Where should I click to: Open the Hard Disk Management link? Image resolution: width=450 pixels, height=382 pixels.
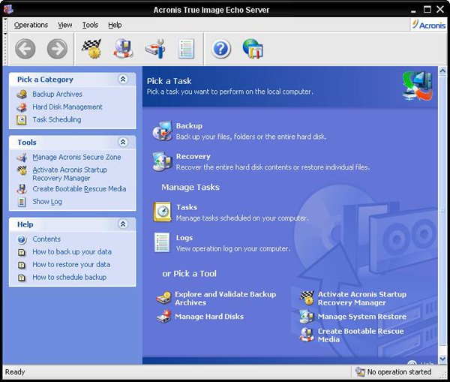(67, 107)
